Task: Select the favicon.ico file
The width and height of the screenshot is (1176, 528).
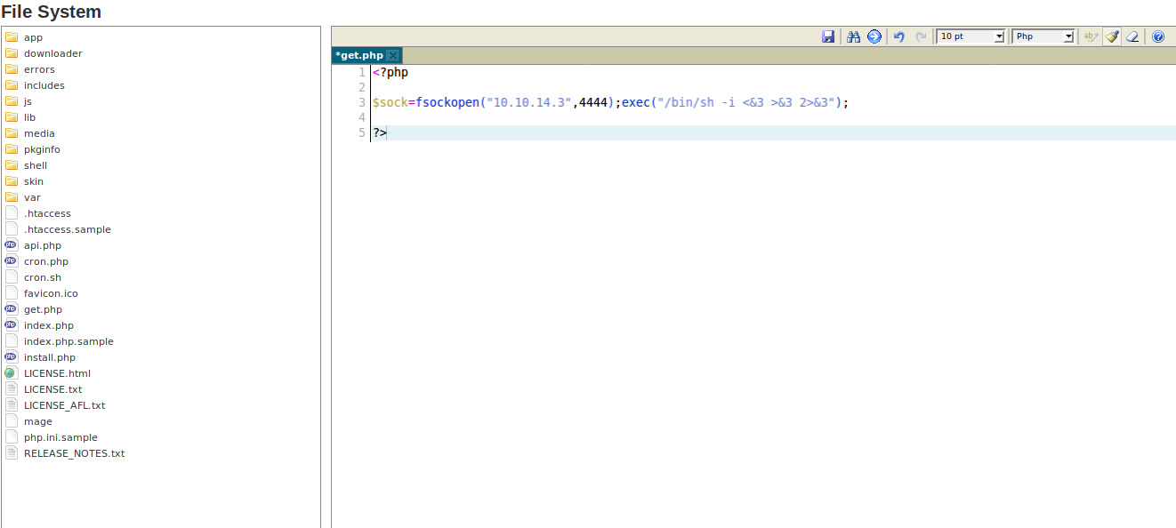Action: (51, 293)
